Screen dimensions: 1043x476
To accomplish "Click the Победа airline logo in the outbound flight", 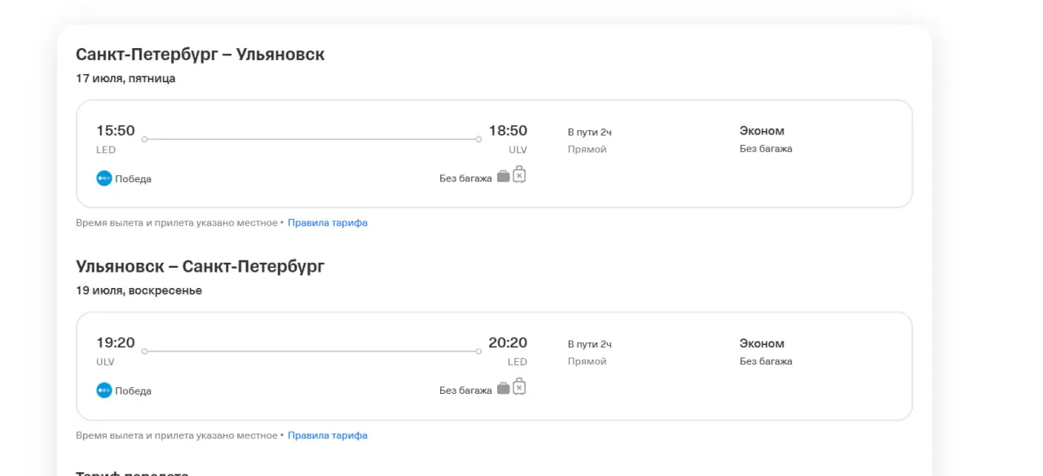I will pyautogui.click(x=103, y=178).
